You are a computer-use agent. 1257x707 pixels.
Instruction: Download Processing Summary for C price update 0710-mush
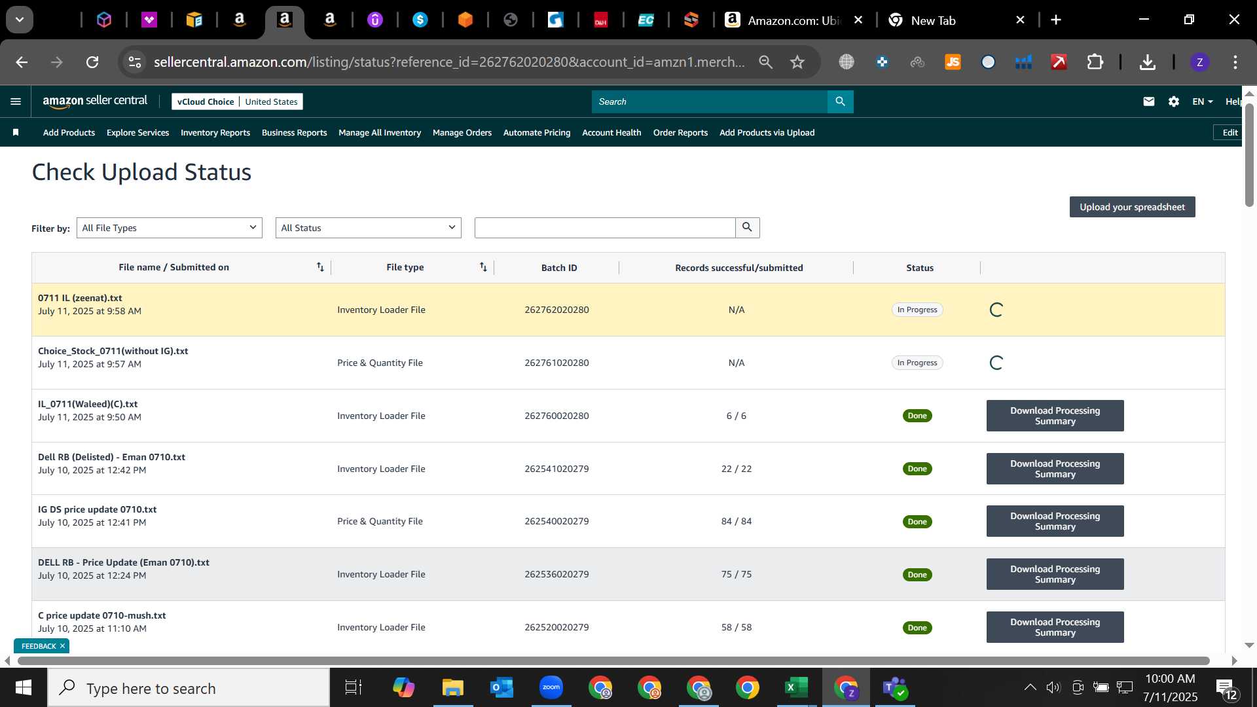pyautogui.click(x=1055, y=627)
